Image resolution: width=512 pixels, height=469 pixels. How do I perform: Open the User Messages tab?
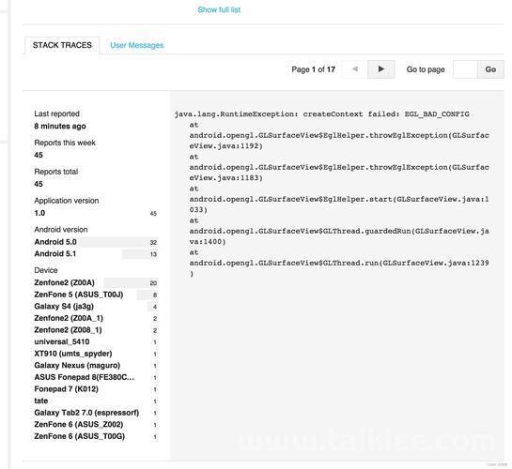point(137,45)
